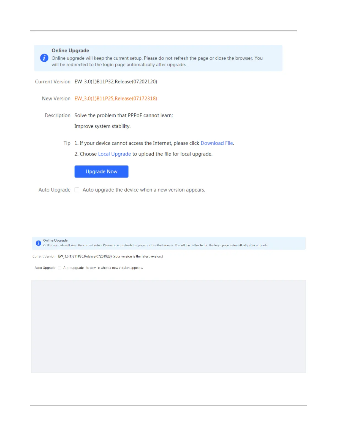
Task: Click the New Version field label
Action: [x=56, y=99]
